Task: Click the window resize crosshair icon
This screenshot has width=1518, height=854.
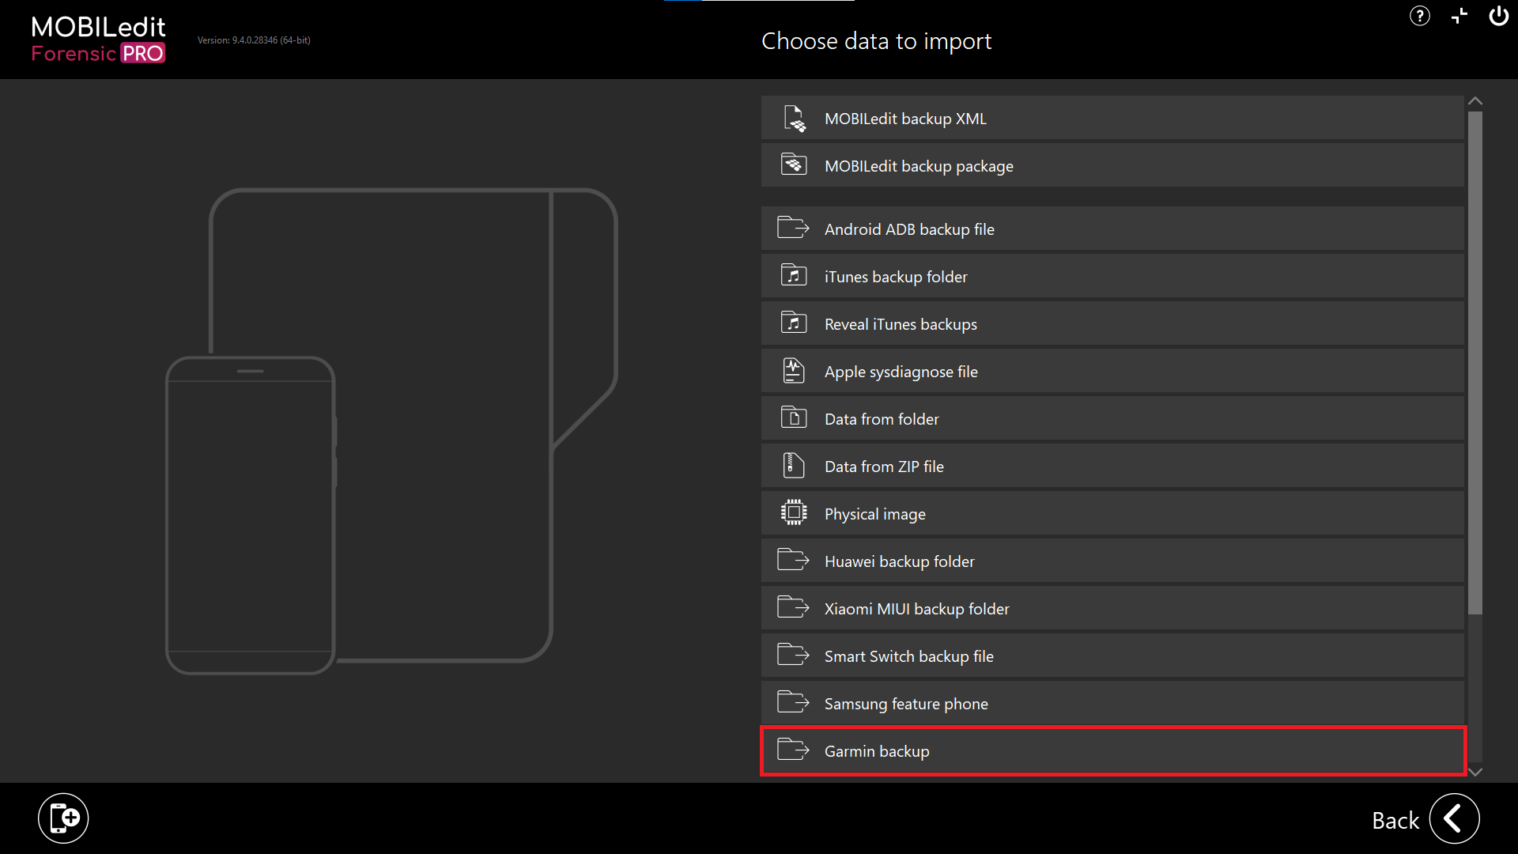Action: (x=1459, y=16)
